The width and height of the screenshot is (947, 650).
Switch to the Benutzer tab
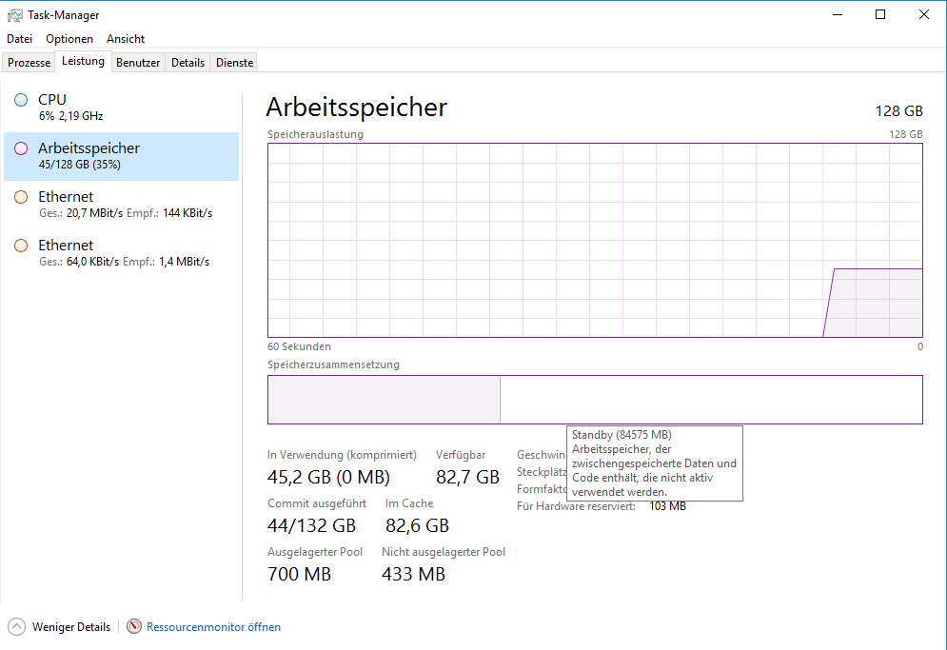[138, 62]
